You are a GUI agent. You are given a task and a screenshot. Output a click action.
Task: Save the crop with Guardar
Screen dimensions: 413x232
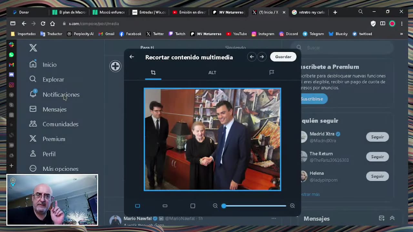tap(283, 57)
